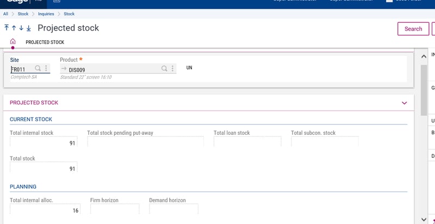Jump to last record arrow icon

click(29, 28)
